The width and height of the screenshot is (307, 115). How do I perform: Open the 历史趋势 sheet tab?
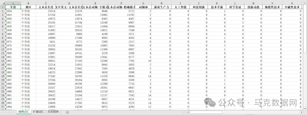click(53, 112)
